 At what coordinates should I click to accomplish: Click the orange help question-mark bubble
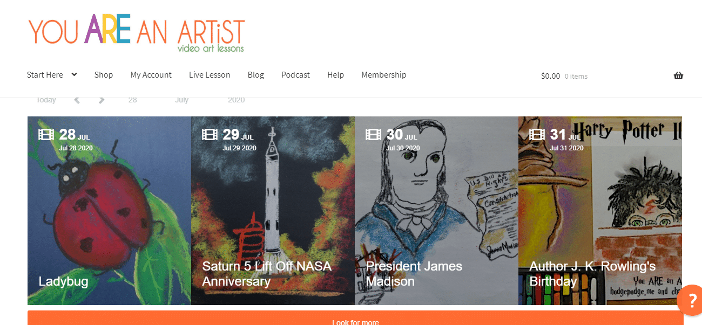(x=690, y=300)
